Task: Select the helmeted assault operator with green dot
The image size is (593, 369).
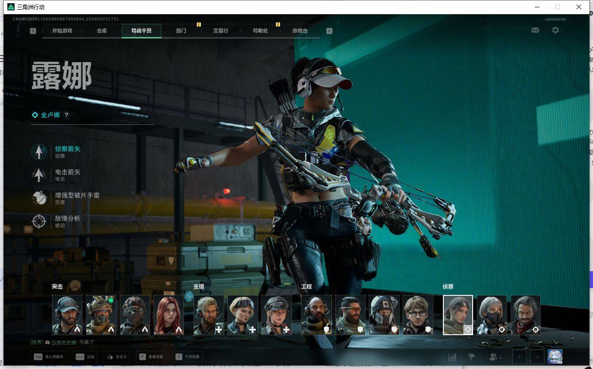Action: pos(101,315)
